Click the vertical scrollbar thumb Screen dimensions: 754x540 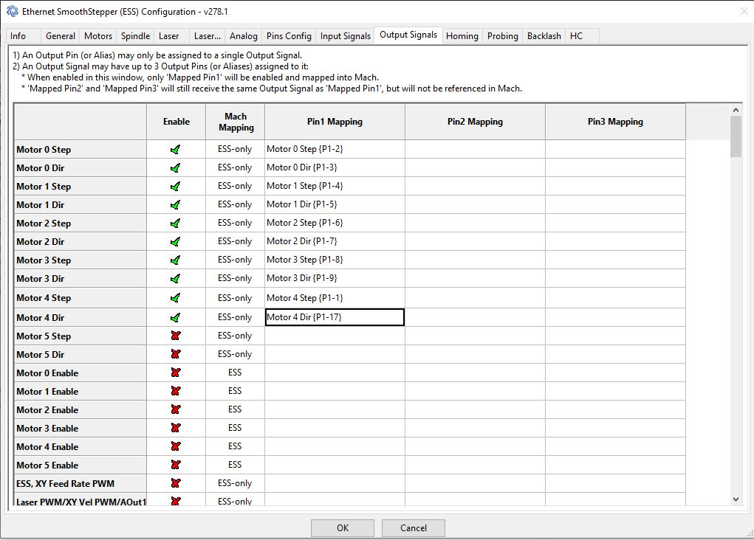pyautogui.click(x=736, y=136)
